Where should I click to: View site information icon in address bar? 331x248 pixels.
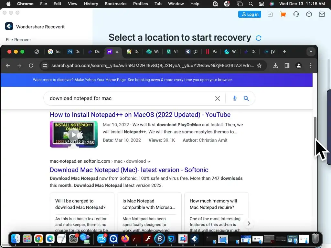coord(45,66)
